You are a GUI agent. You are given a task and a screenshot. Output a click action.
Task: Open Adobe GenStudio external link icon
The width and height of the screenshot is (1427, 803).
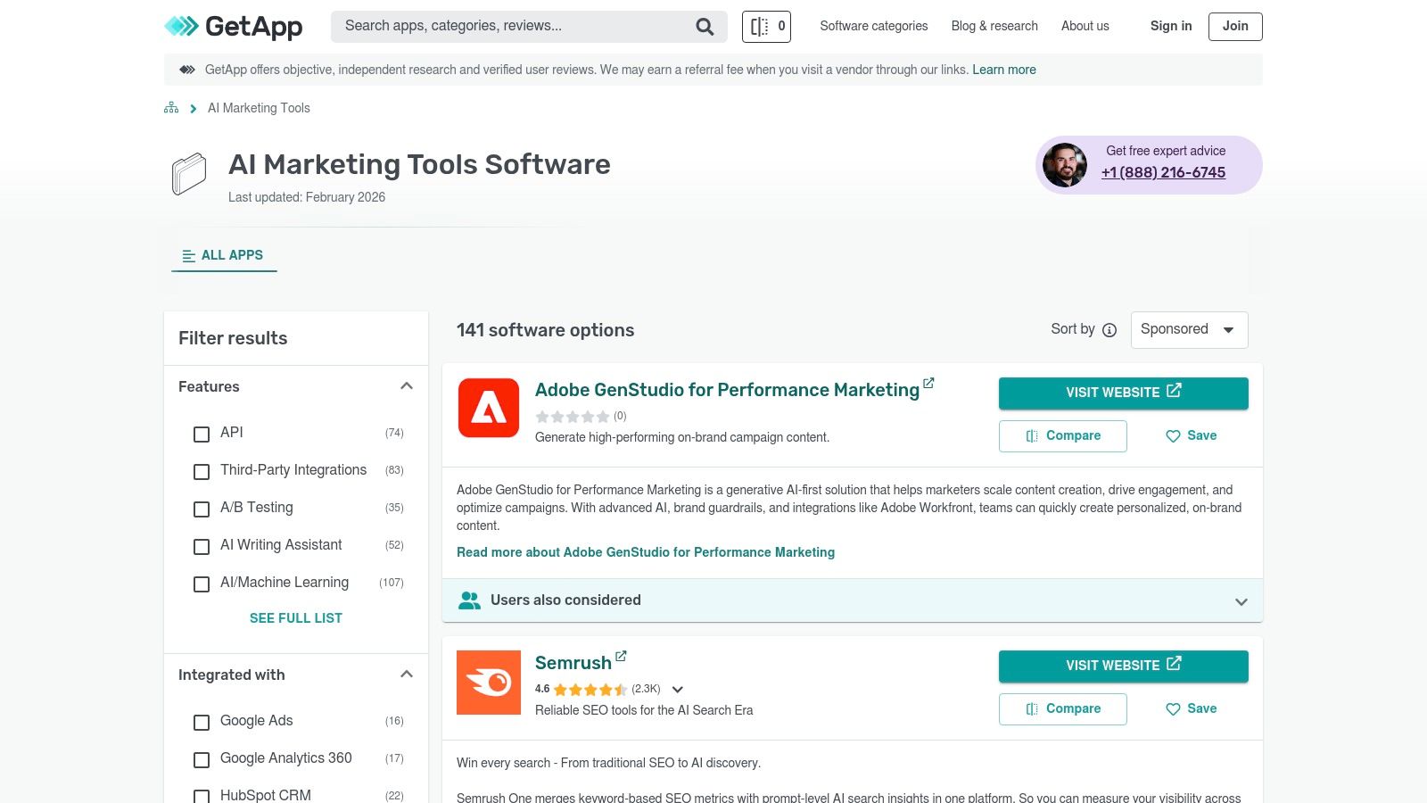(x=928, y=383)
